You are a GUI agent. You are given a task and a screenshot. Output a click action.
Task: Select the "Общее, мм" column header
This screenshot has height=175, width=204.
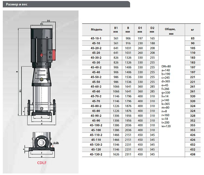click(x=171, y=29)
